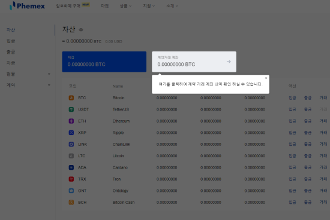Screen dimensions: 330x220
Task: Click 거래 link for LINK row
Action: click(323, 144)
